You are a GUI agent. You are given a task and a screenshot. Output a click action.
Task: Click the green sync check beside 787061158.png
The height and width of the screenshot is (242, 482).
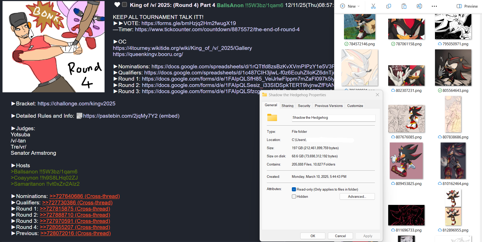[x=393, y=44]
